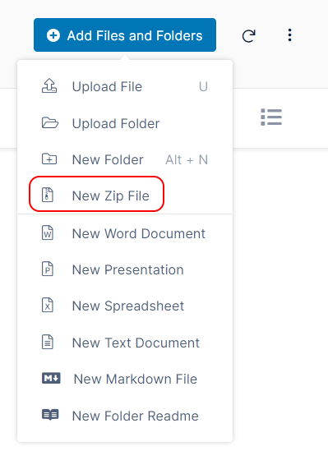Collapse the Add Files and Folders dropdown
Viewport: 328px width, 460px height.
pos(125,34)
